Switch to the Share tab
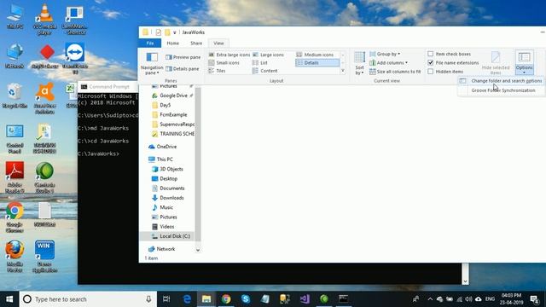 coord(196,43)
